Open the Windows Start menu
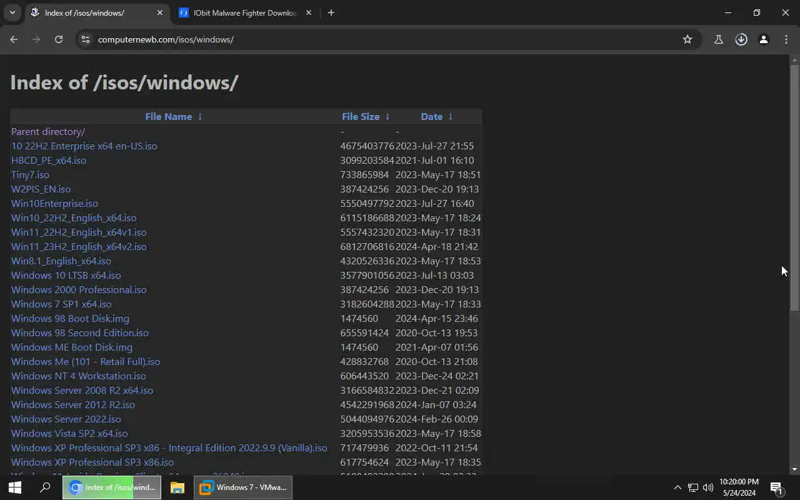 click(15, 487)
